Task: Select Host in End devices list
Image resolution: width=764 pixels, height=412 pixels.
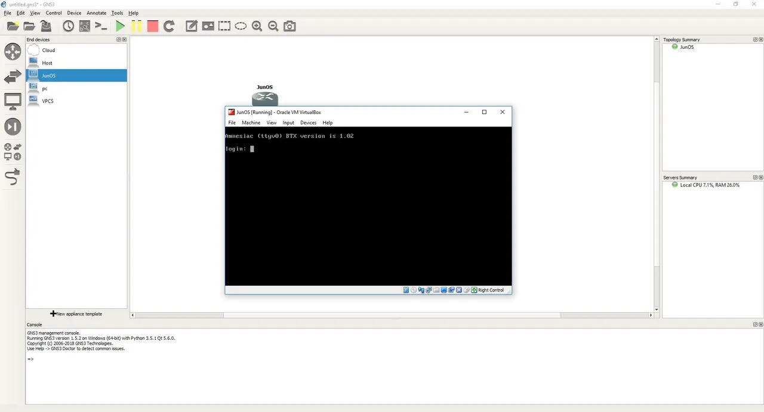Action: coord(76,63)
